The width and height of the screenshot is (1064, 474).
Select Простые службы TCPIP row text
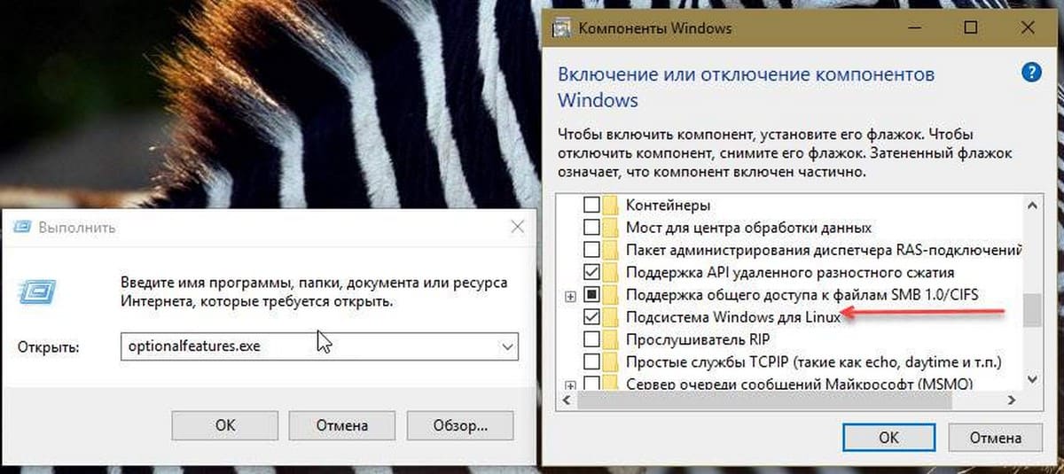tap(814, 361)
